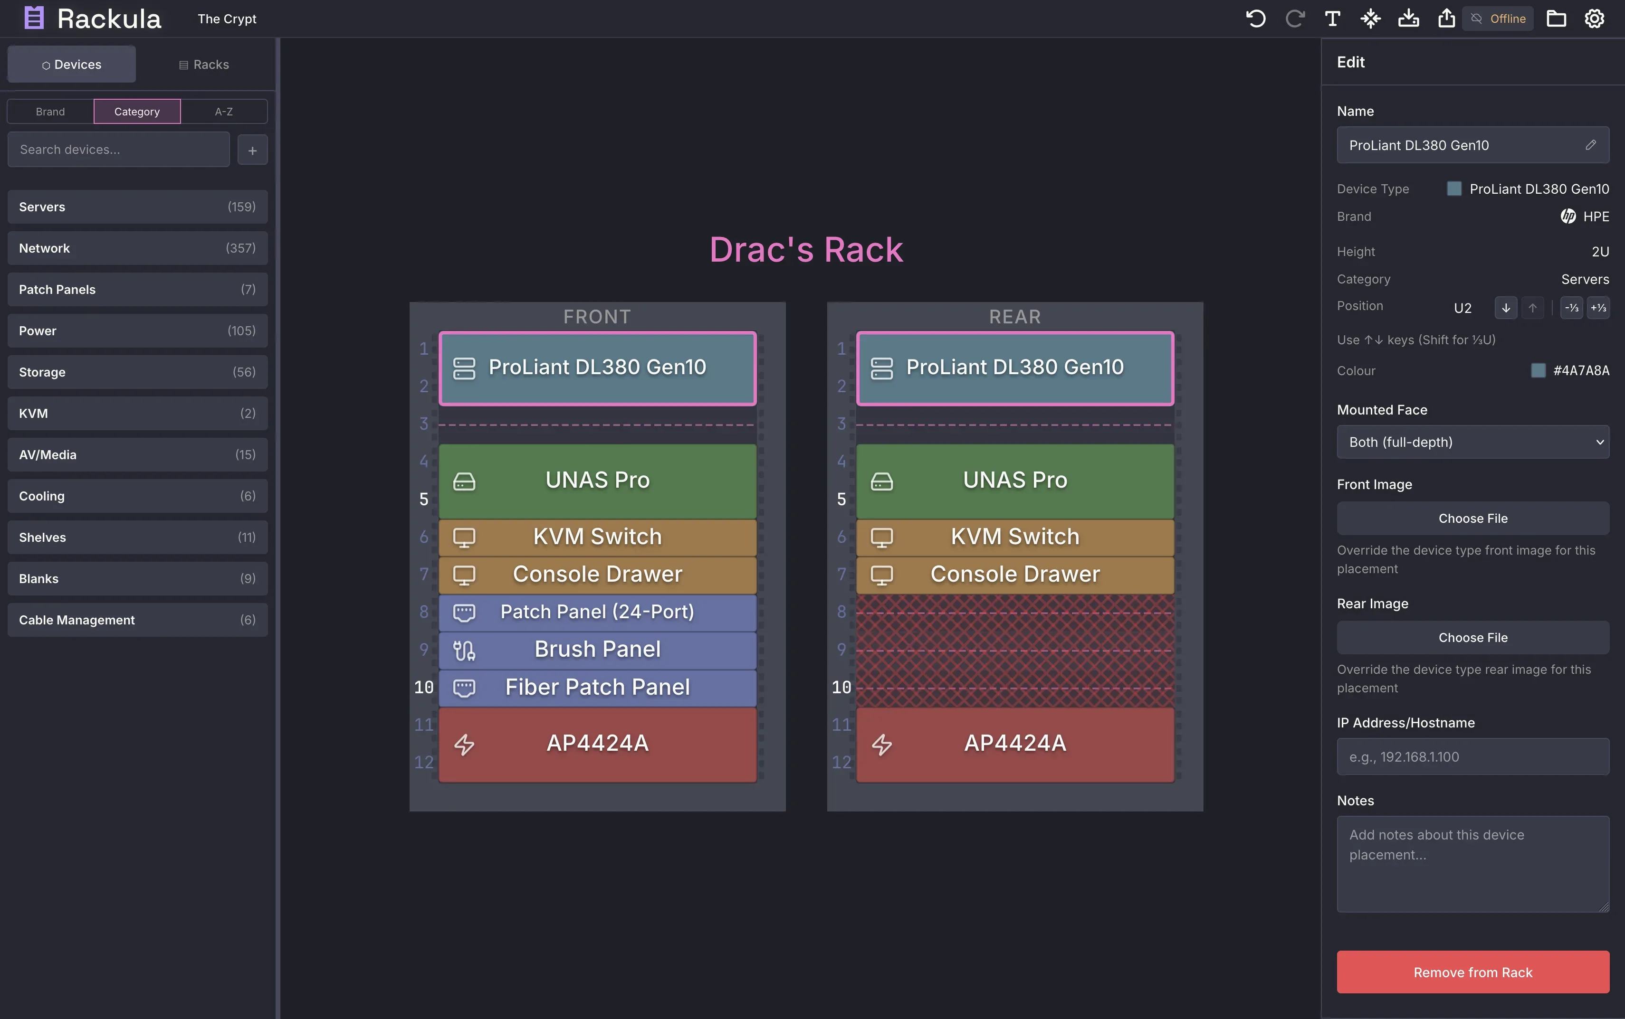Open the settings gear icon
Viewport: 1625px width, 1019px height.
(x=1594, y=18)
